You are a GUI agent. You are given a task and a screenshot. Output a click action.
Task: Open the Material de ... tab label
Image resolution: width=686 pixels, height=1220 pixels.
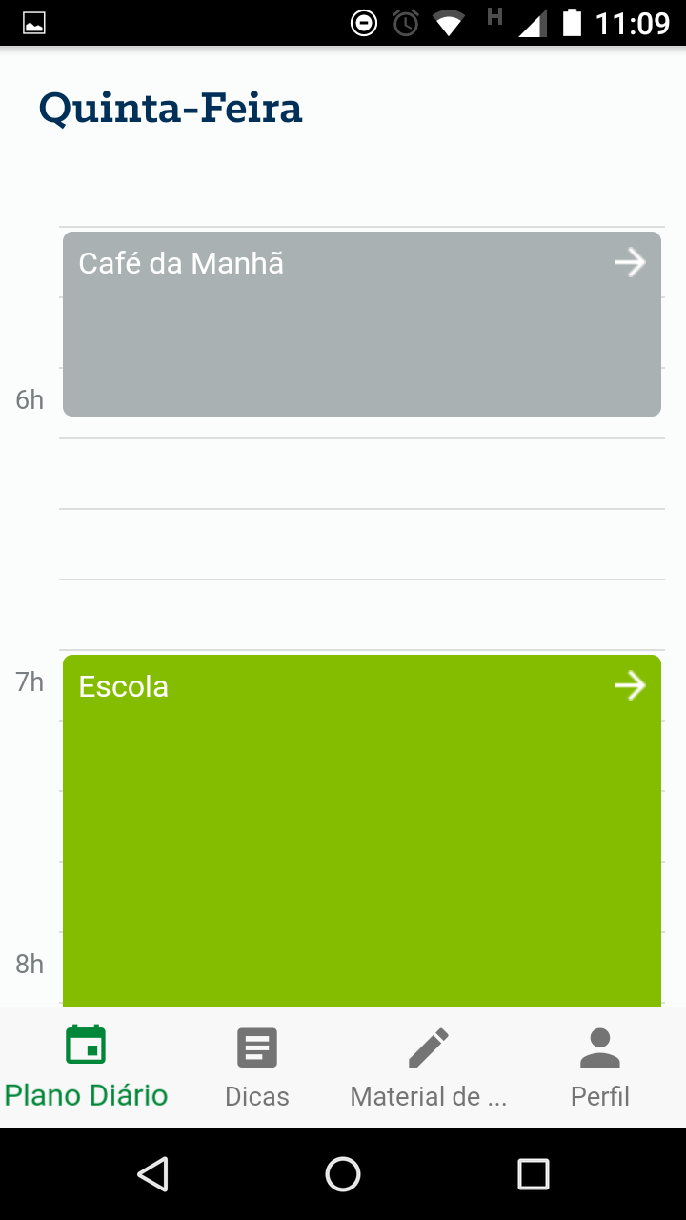[x=429, y=1096]
